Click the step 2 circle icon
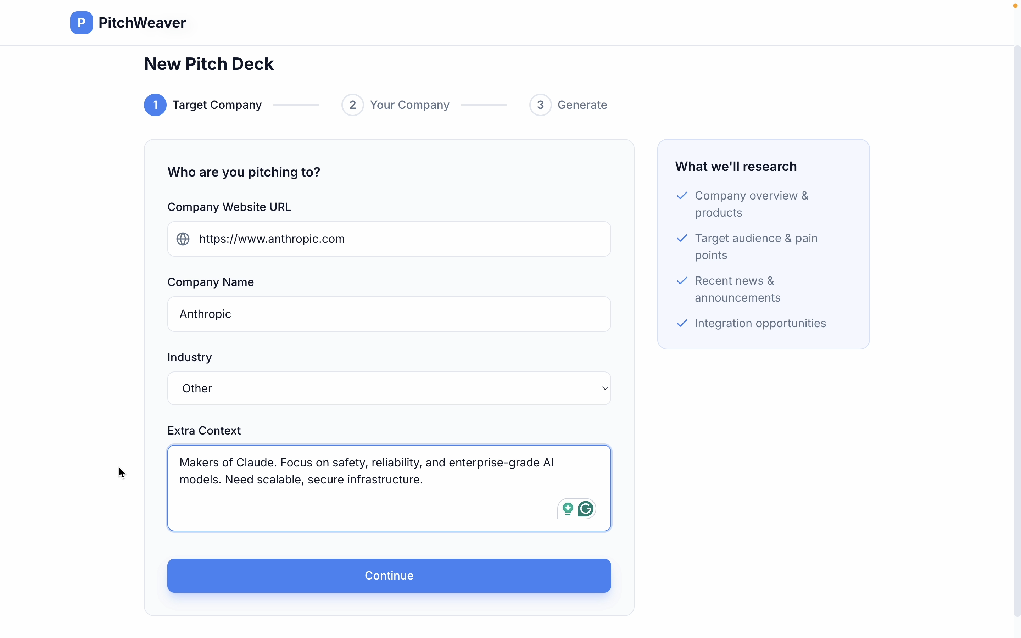 pyautogui.click(x=352, y=105)
